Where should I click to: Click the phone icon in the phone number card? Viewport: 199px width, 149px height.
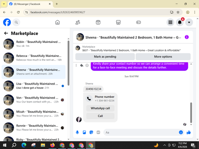tap(89, 99)
